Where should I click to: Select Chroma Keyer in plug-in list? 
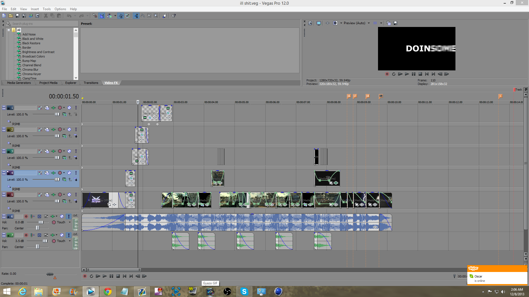32,74
